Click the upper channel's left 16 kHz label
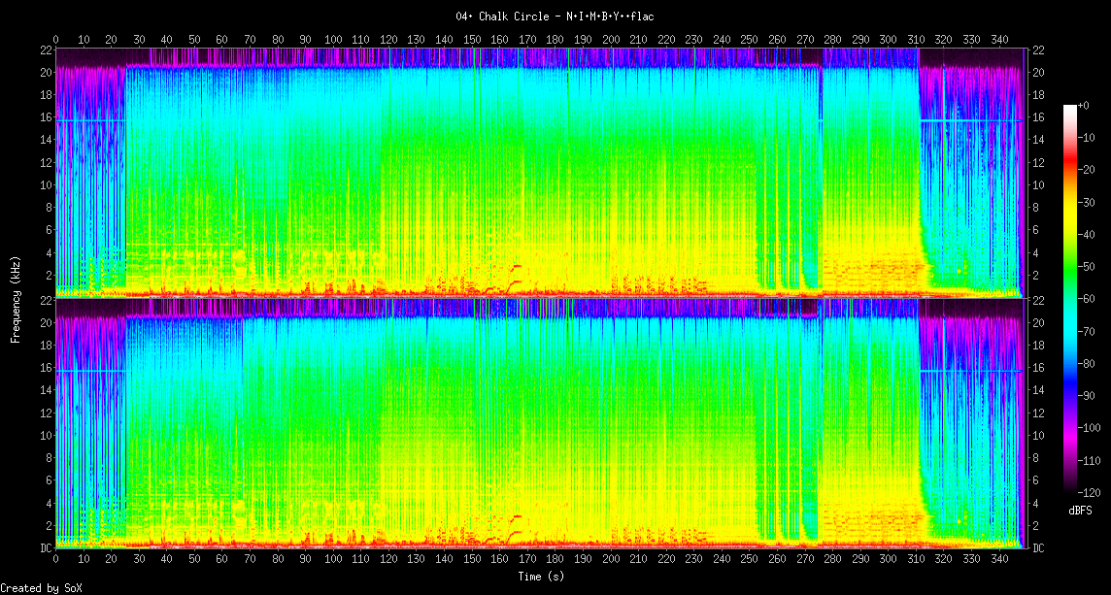 (46, 117)
